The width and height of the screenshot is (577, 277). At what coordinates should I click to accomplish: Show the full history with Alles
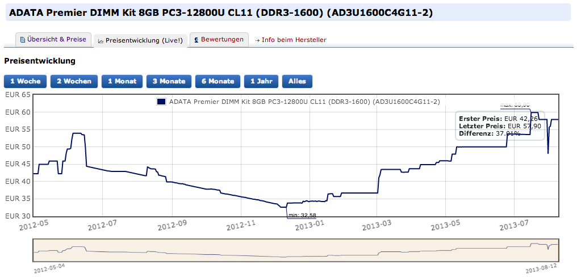point(298,81)
